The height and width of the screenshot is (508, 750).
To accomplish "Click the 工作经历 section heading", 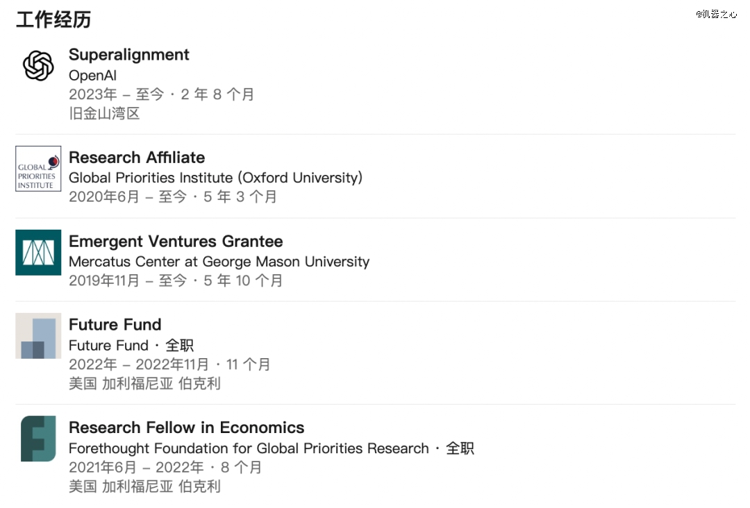I will point(53,19).
